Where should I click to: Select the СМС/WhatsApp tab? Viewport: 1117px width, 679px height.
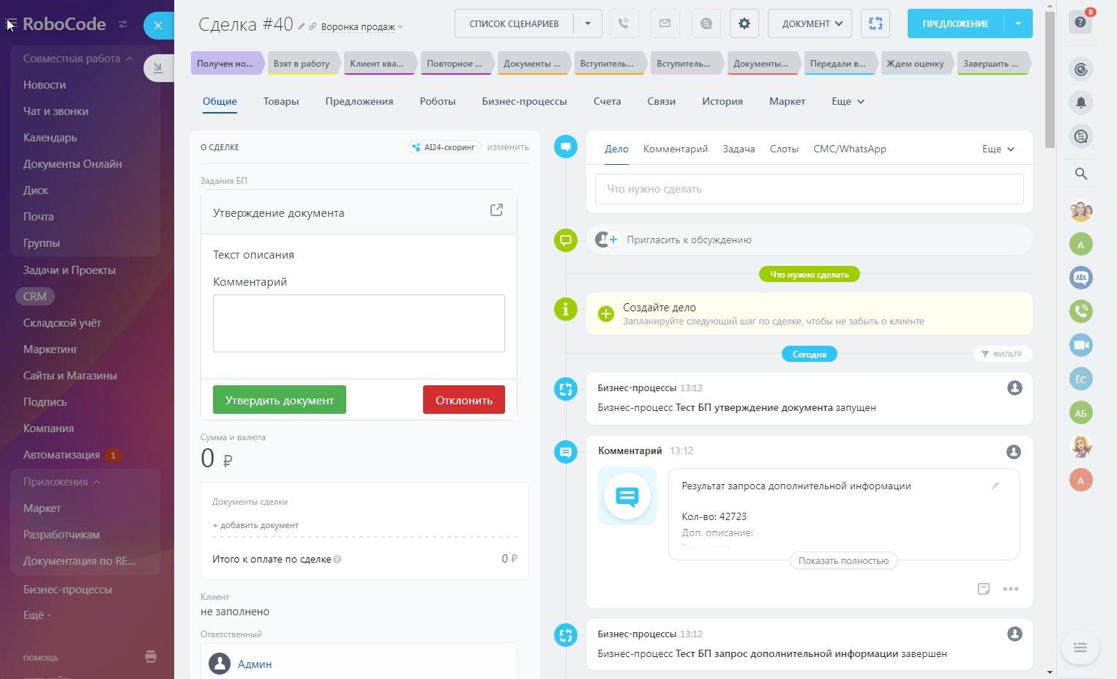[x=850, y=149]
